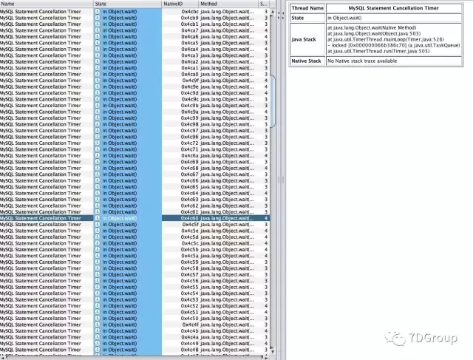Select the method cell in row 0x4c9d
The width and height of the screenshot is (473, 360).
pyautogui.click(x=227, y=93)
